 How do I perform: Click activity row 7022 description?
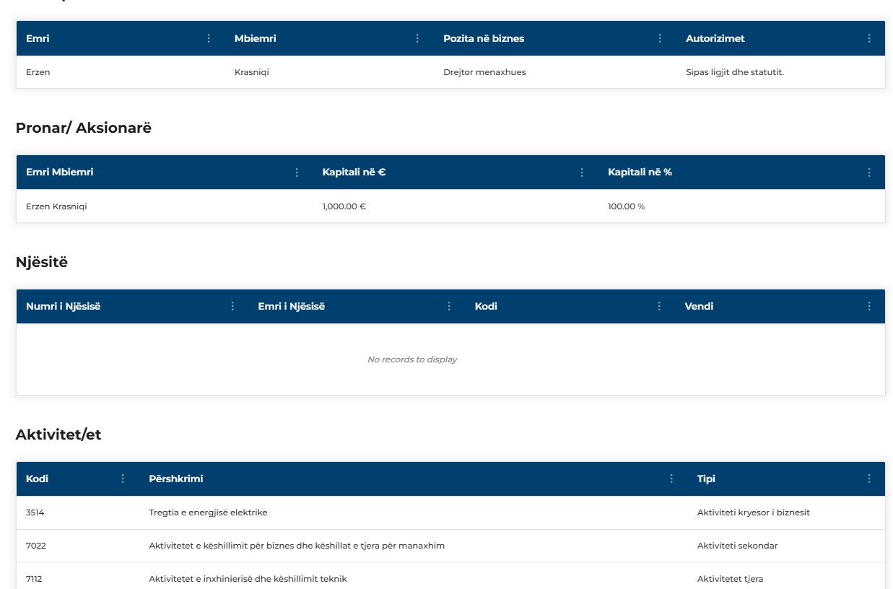296,546
